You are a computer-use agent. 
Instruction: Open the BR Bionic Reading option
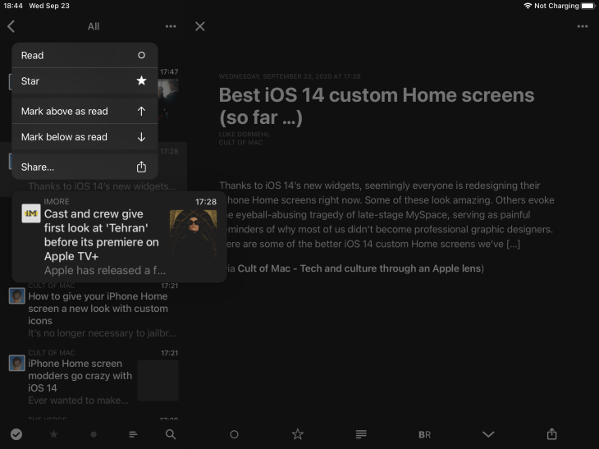tap(424, 434)
